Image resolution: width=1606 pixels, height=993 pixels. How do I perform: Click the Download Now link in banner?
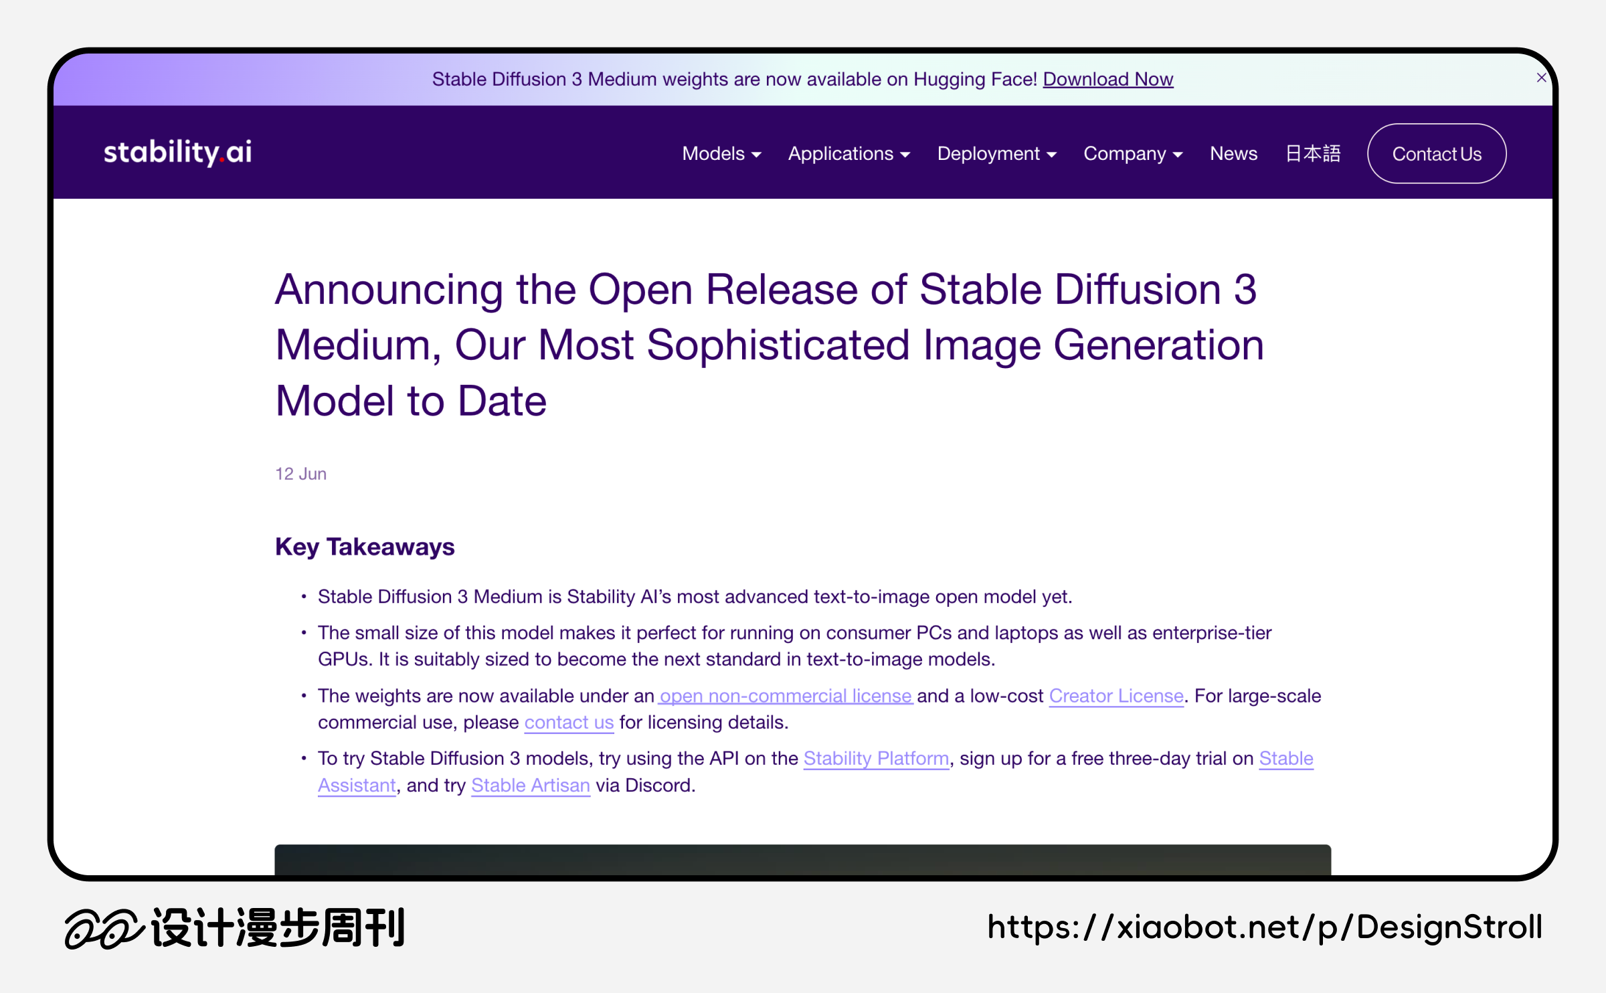pos(1107,79)
